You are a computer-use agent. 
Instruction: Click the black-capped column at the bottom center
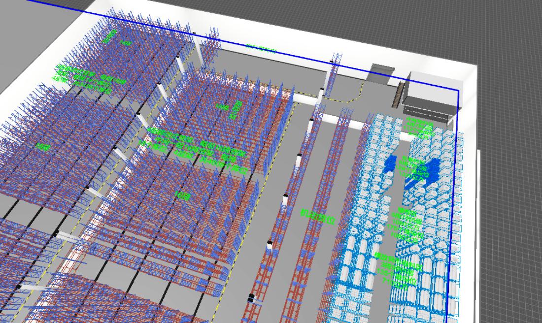[251, 297]
